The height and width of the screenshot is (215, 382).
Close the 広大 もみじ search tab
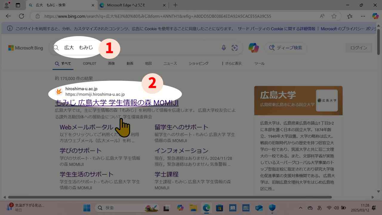coord(93,5)
